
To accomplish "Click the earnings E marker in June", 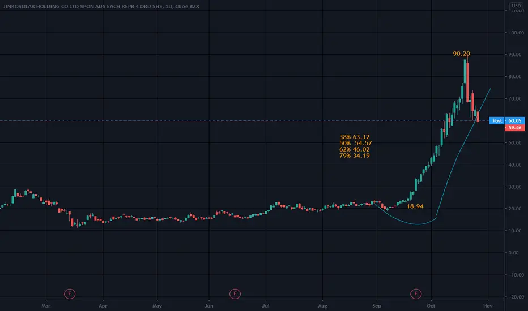I will [x=235, y=294].
